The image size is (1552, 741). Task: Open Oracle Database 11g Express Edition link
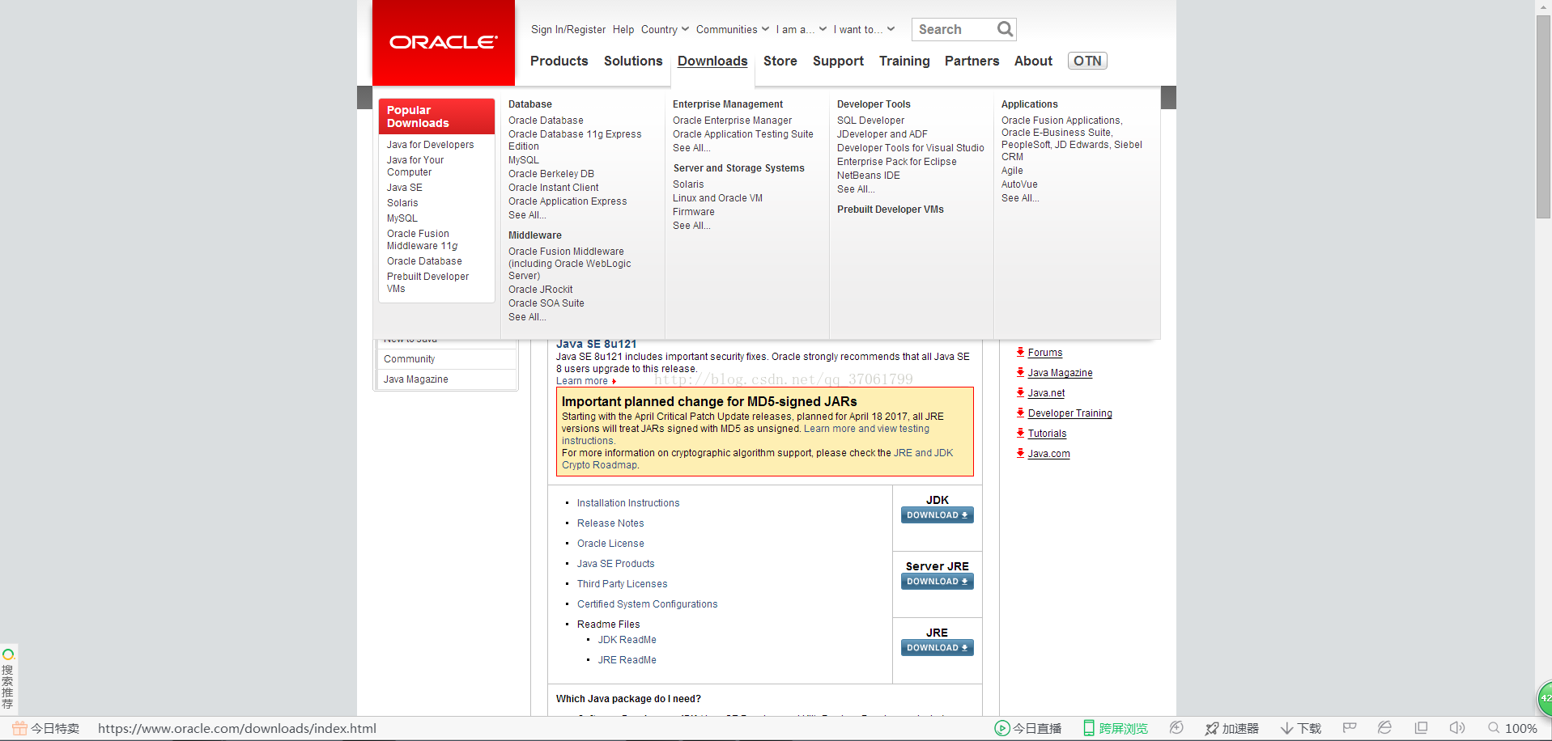click(575, 140)
